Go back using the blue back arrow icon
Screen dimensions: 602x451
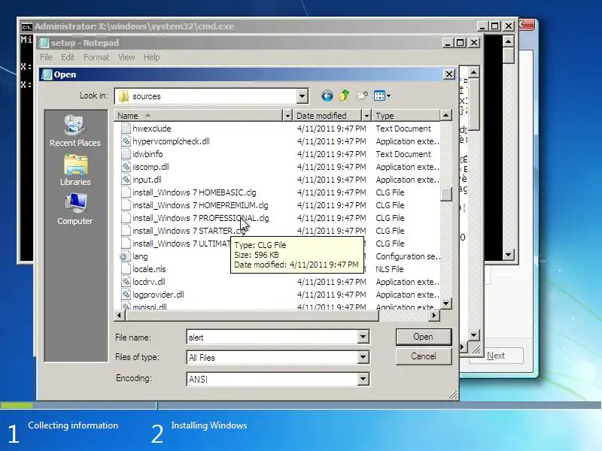pyautogui.click(x=327, y=96)
